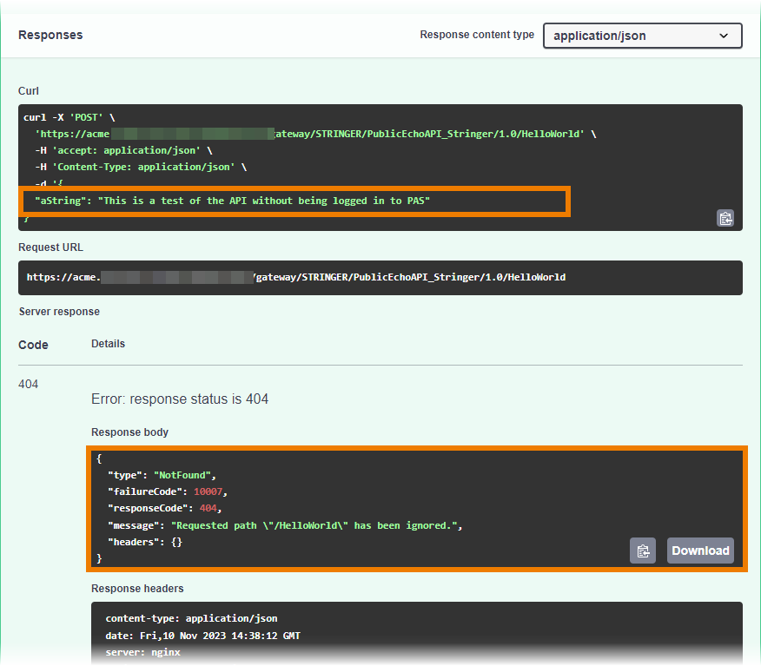Download the response body
Screen dimensions: 761x666
click(x=700, y=551)
